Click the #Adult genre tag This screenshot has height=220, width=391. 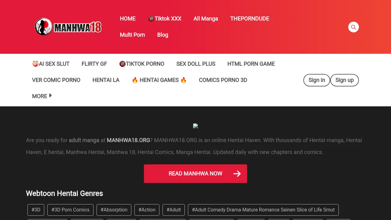174,210
